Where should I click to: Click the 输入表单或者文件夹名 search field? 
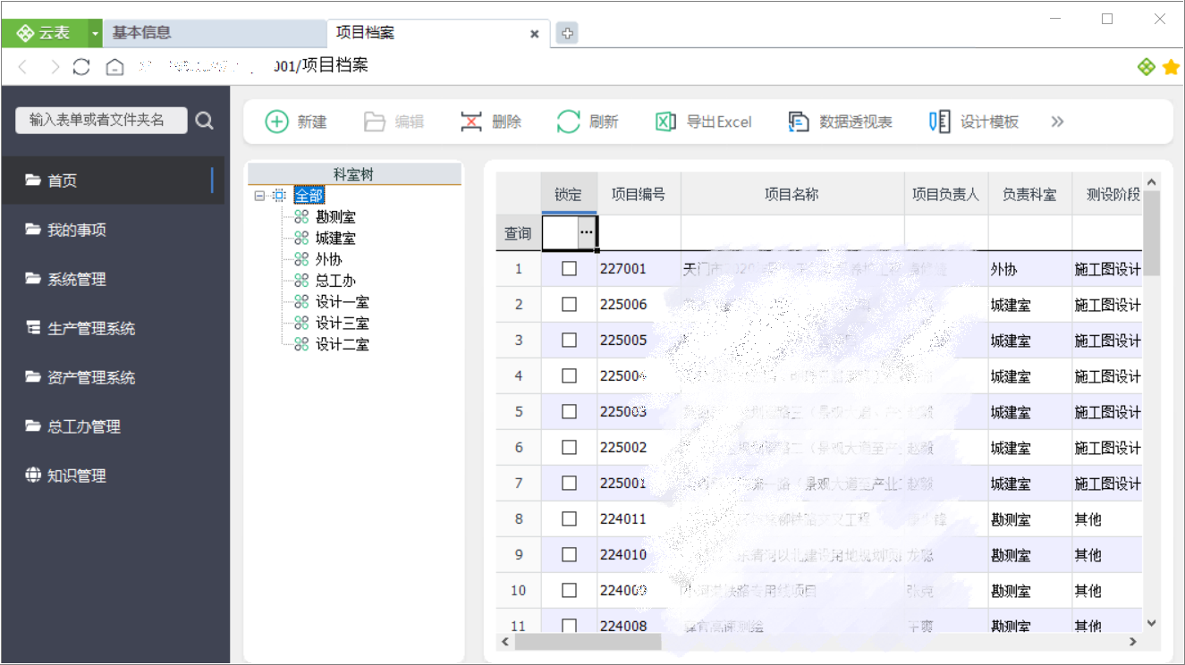point(101,120)
